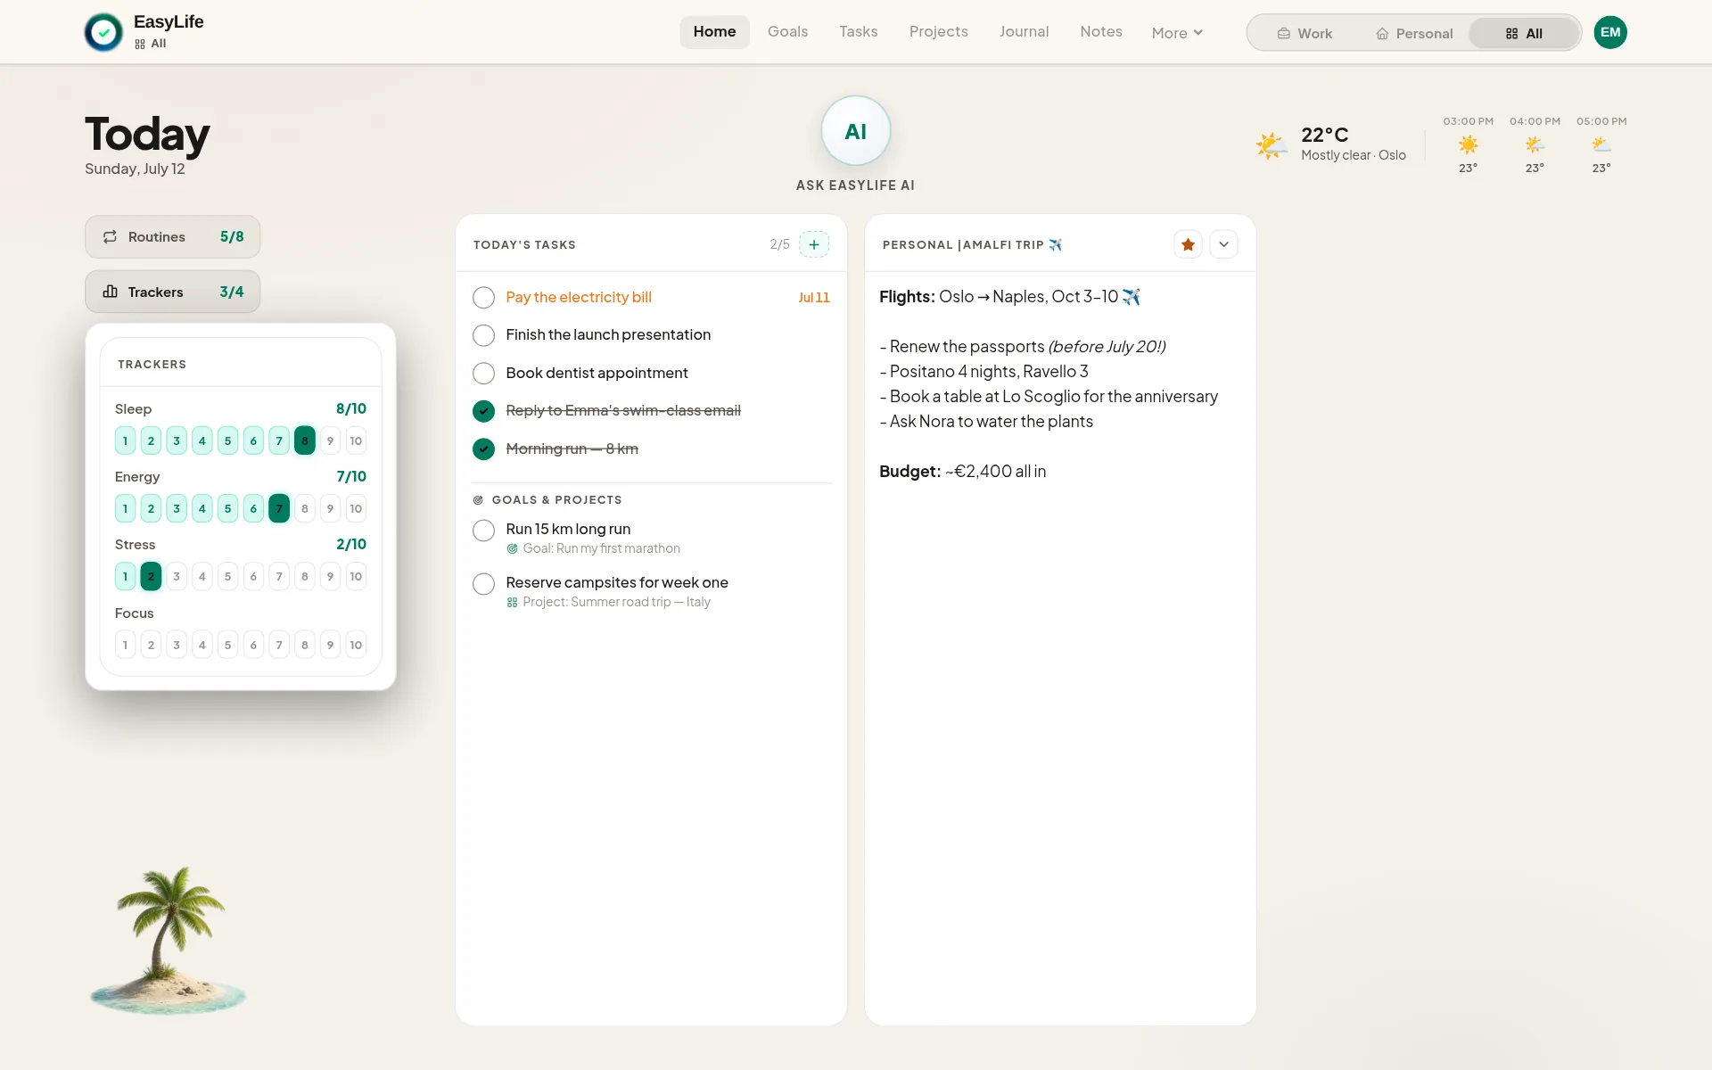This screenshot has height=1070, width=1712.
Task: Click the ASK EASYLIFE AI label
Action: coord(855,185)
